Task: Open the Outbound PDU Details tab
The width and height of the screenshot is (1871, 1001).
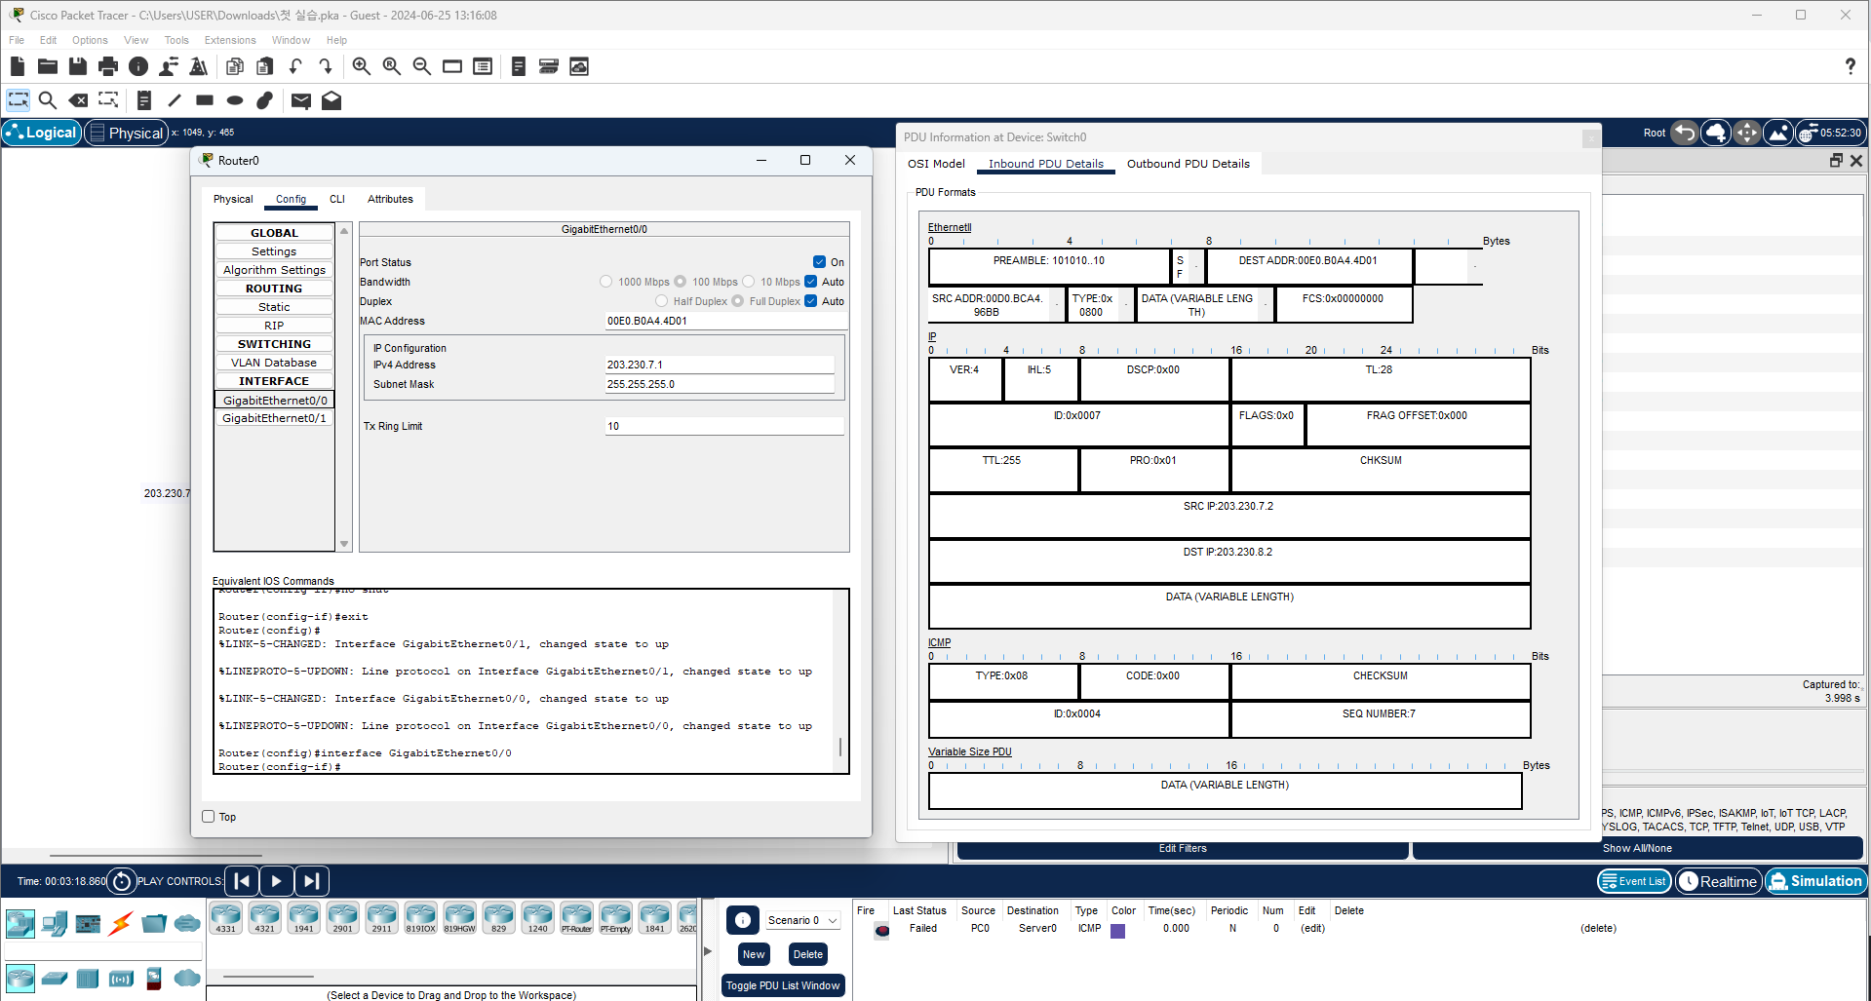Action: (x=1189, y=164)
